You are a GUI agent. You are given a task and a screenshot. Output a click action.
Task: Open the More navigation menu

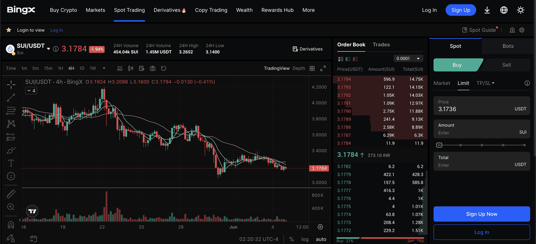(x=309, y=10)
